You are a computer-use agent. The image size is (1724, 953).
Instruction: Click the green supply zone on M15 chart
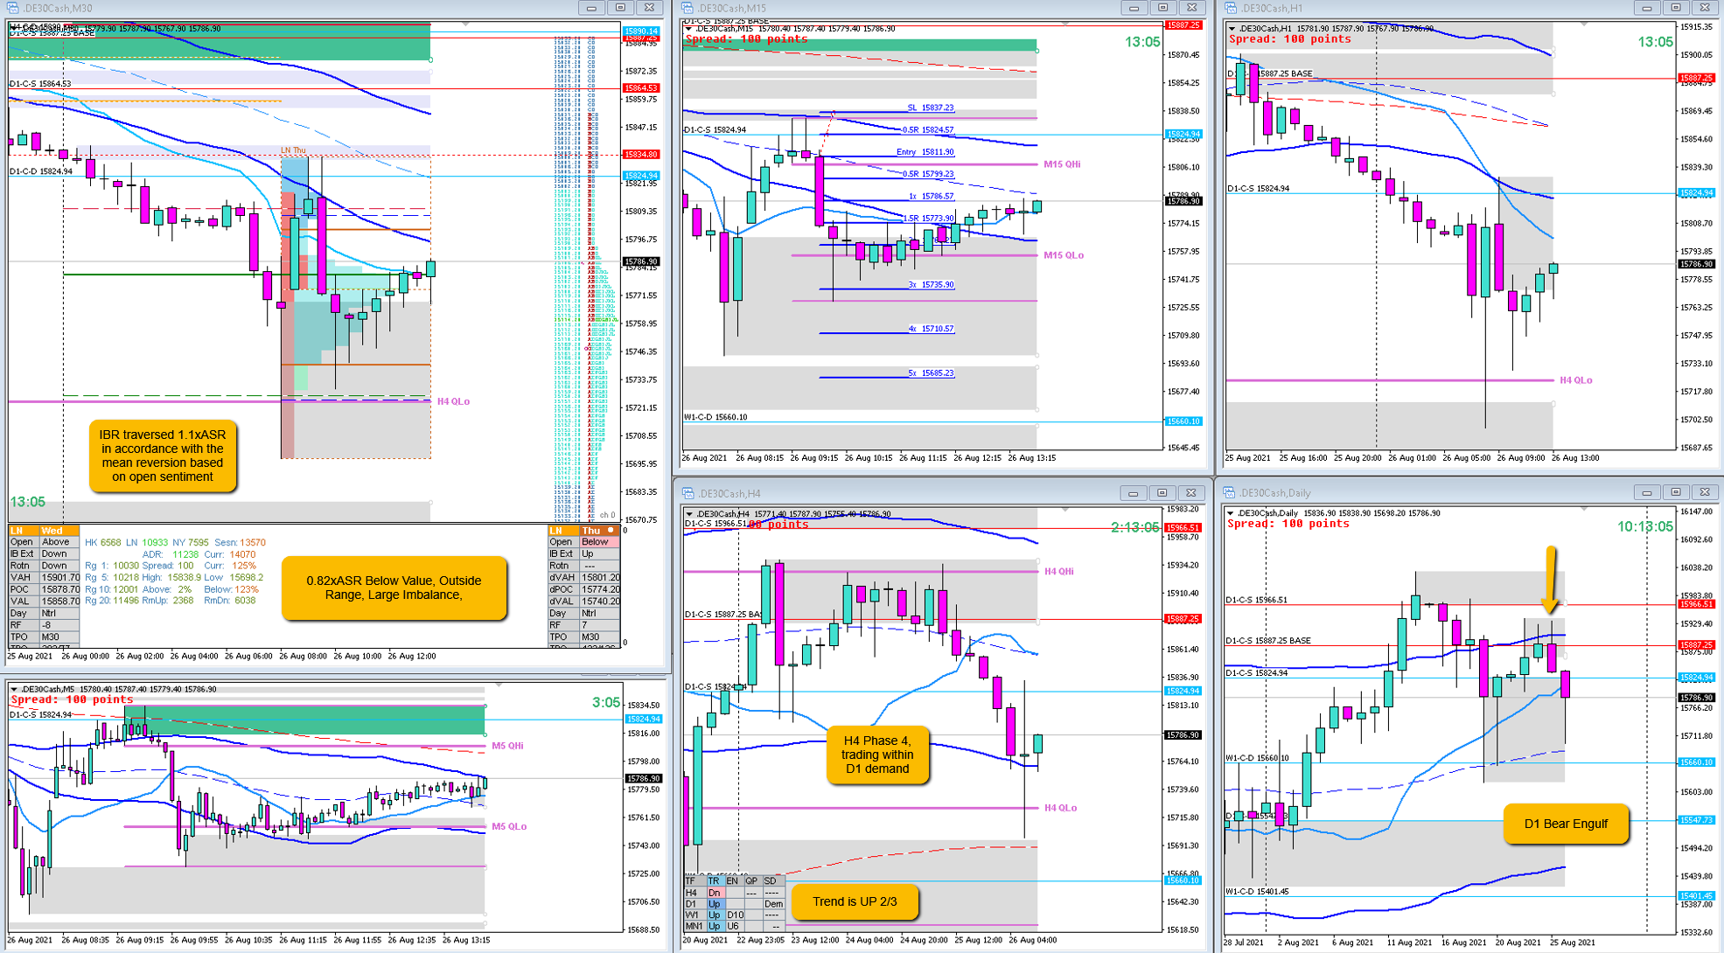859,45
